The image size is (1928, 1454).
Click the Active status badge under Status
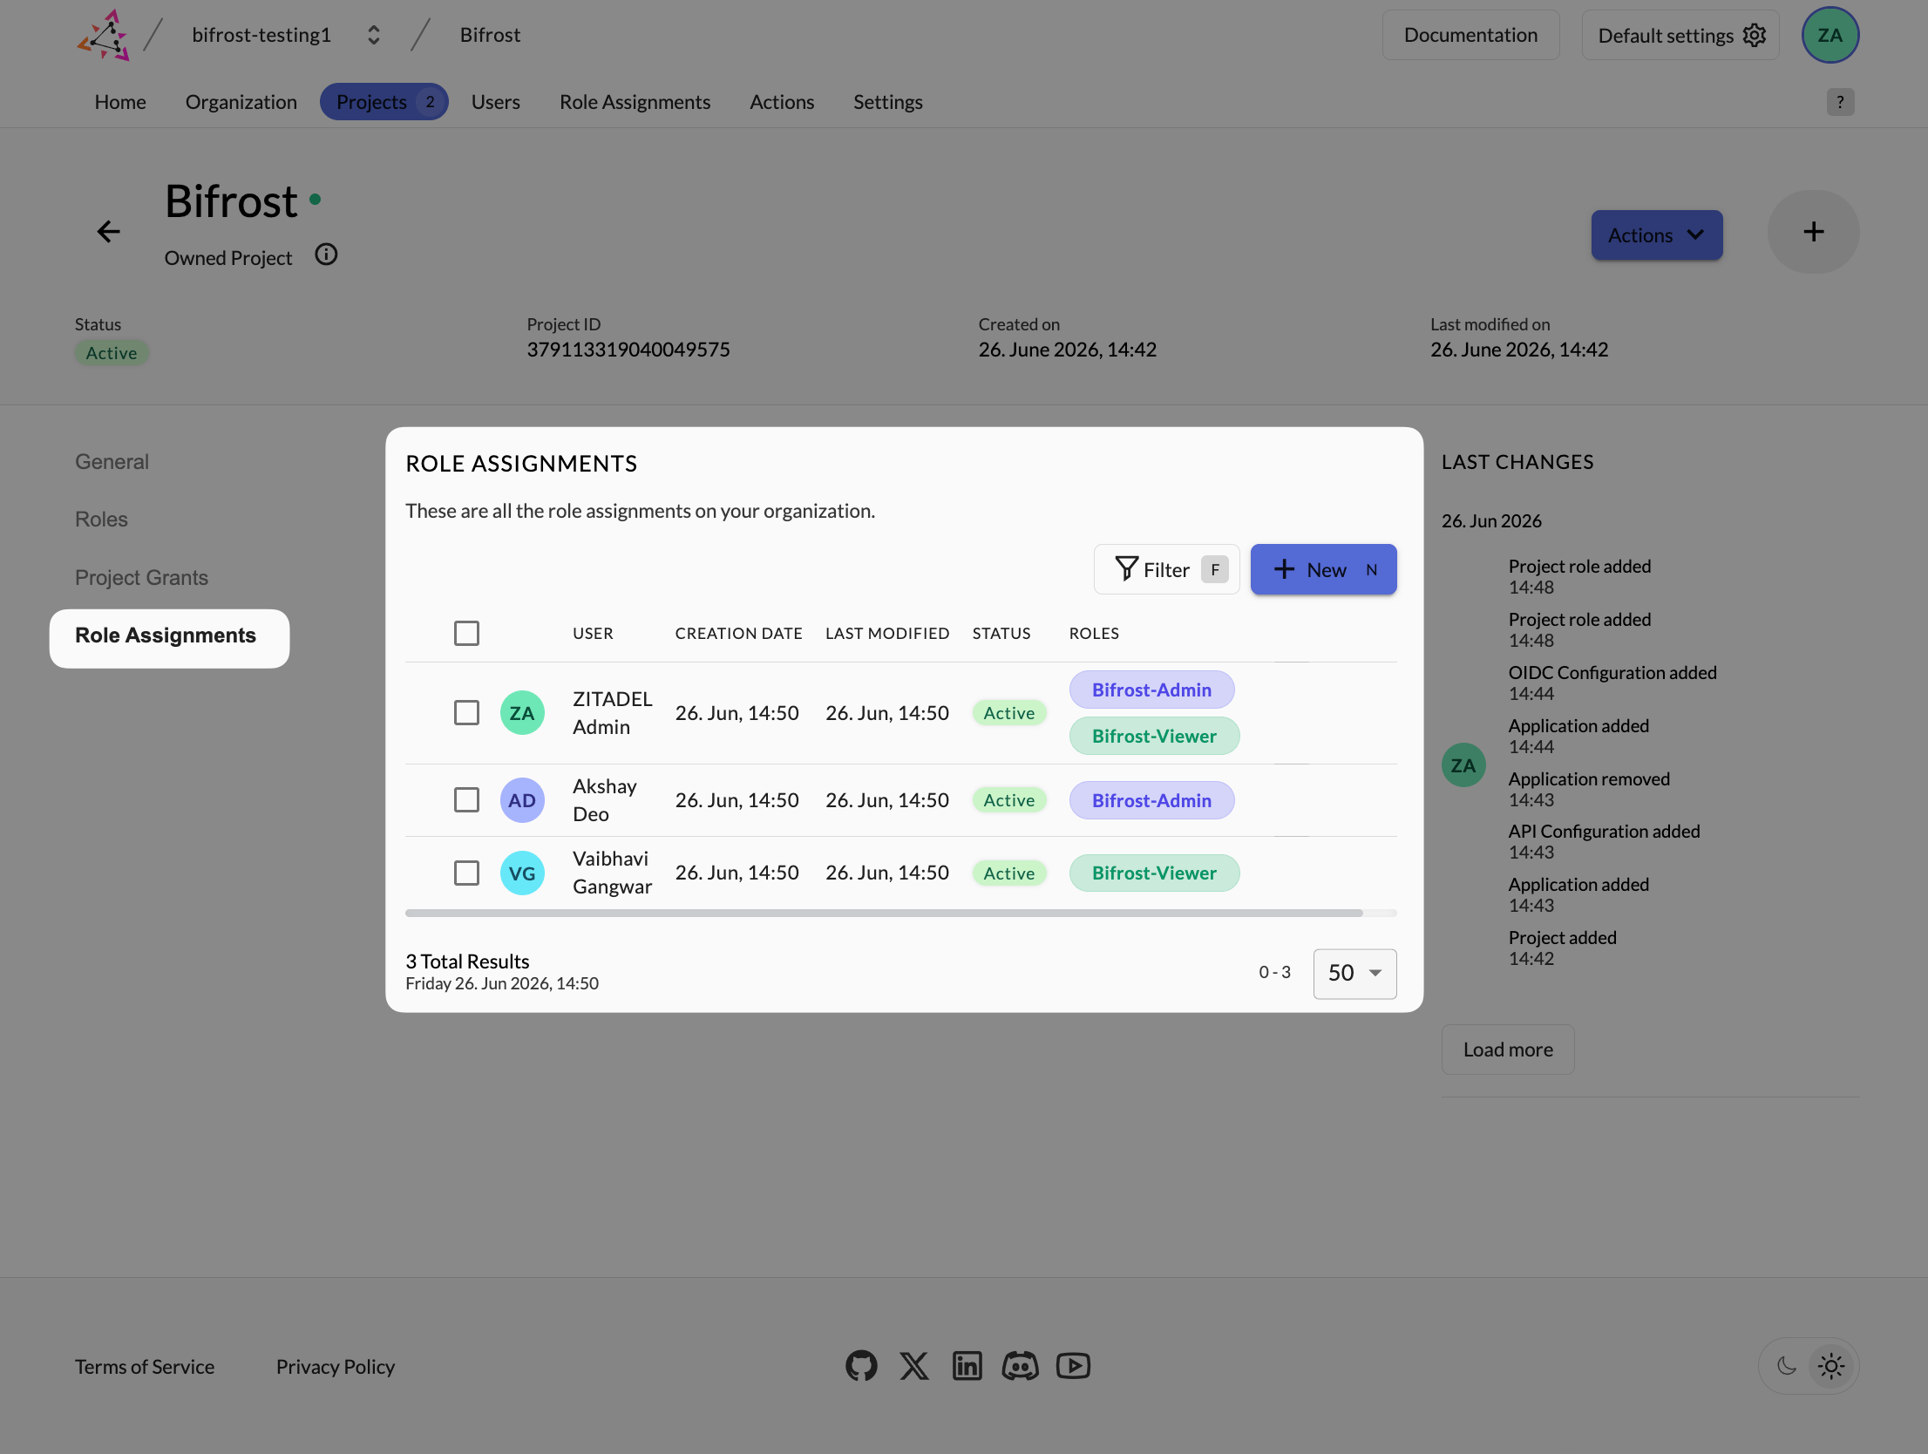(112, 353)
